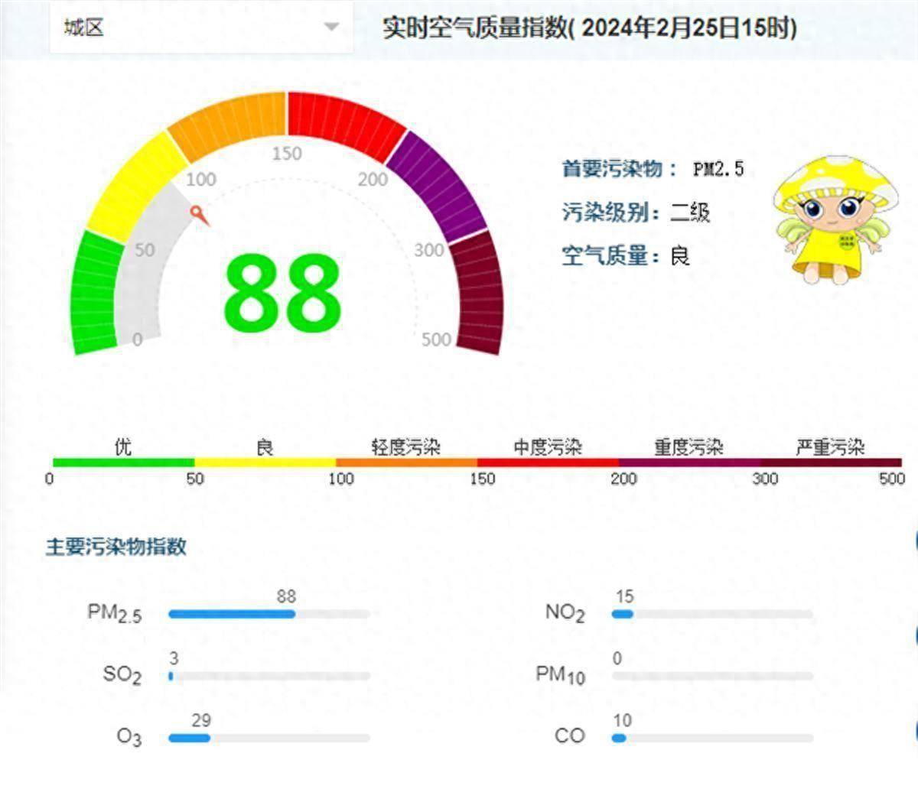
Task: Click the dropdown arrow beside 城区
Action: 330,25
